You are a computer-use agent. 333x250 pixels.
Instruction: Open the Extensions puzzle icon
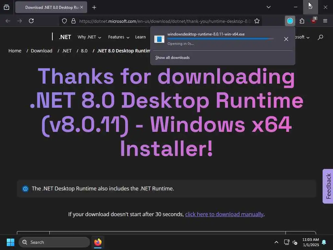point(302,21)
